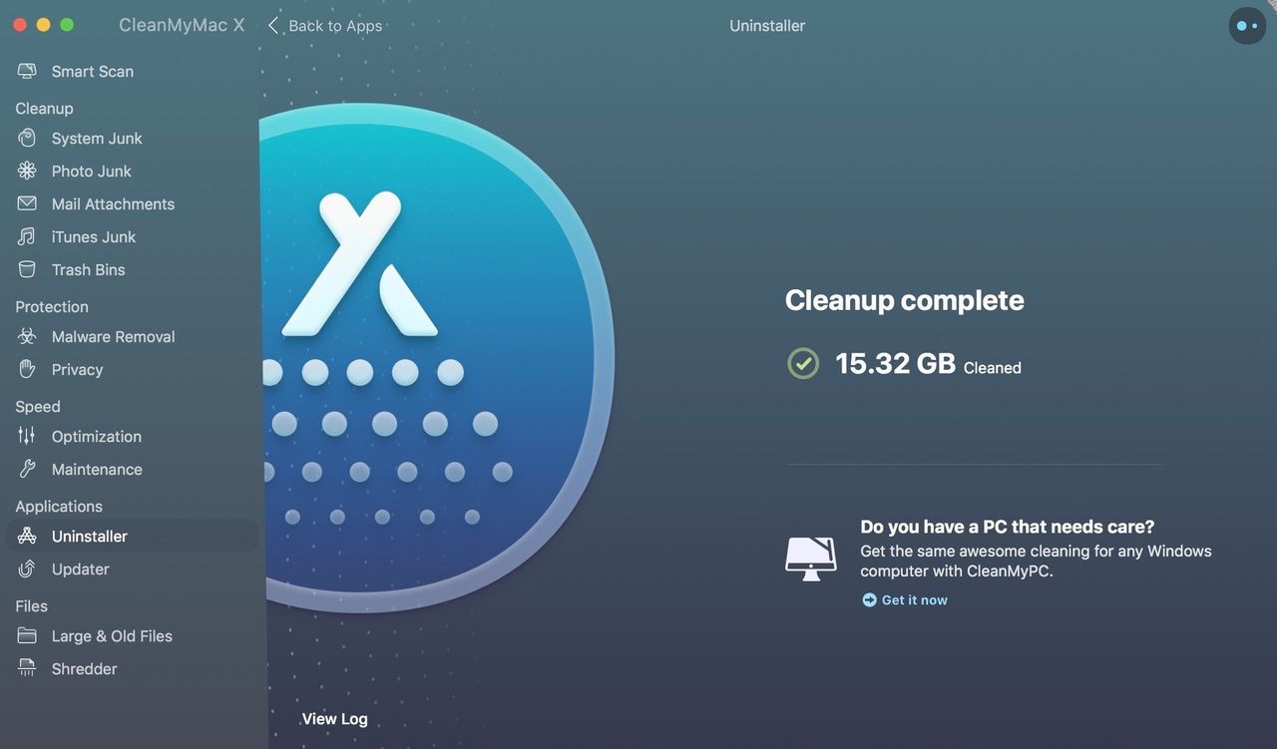
Task: Click the Mail Attachments envelope icon
Action: coord(27,203)
